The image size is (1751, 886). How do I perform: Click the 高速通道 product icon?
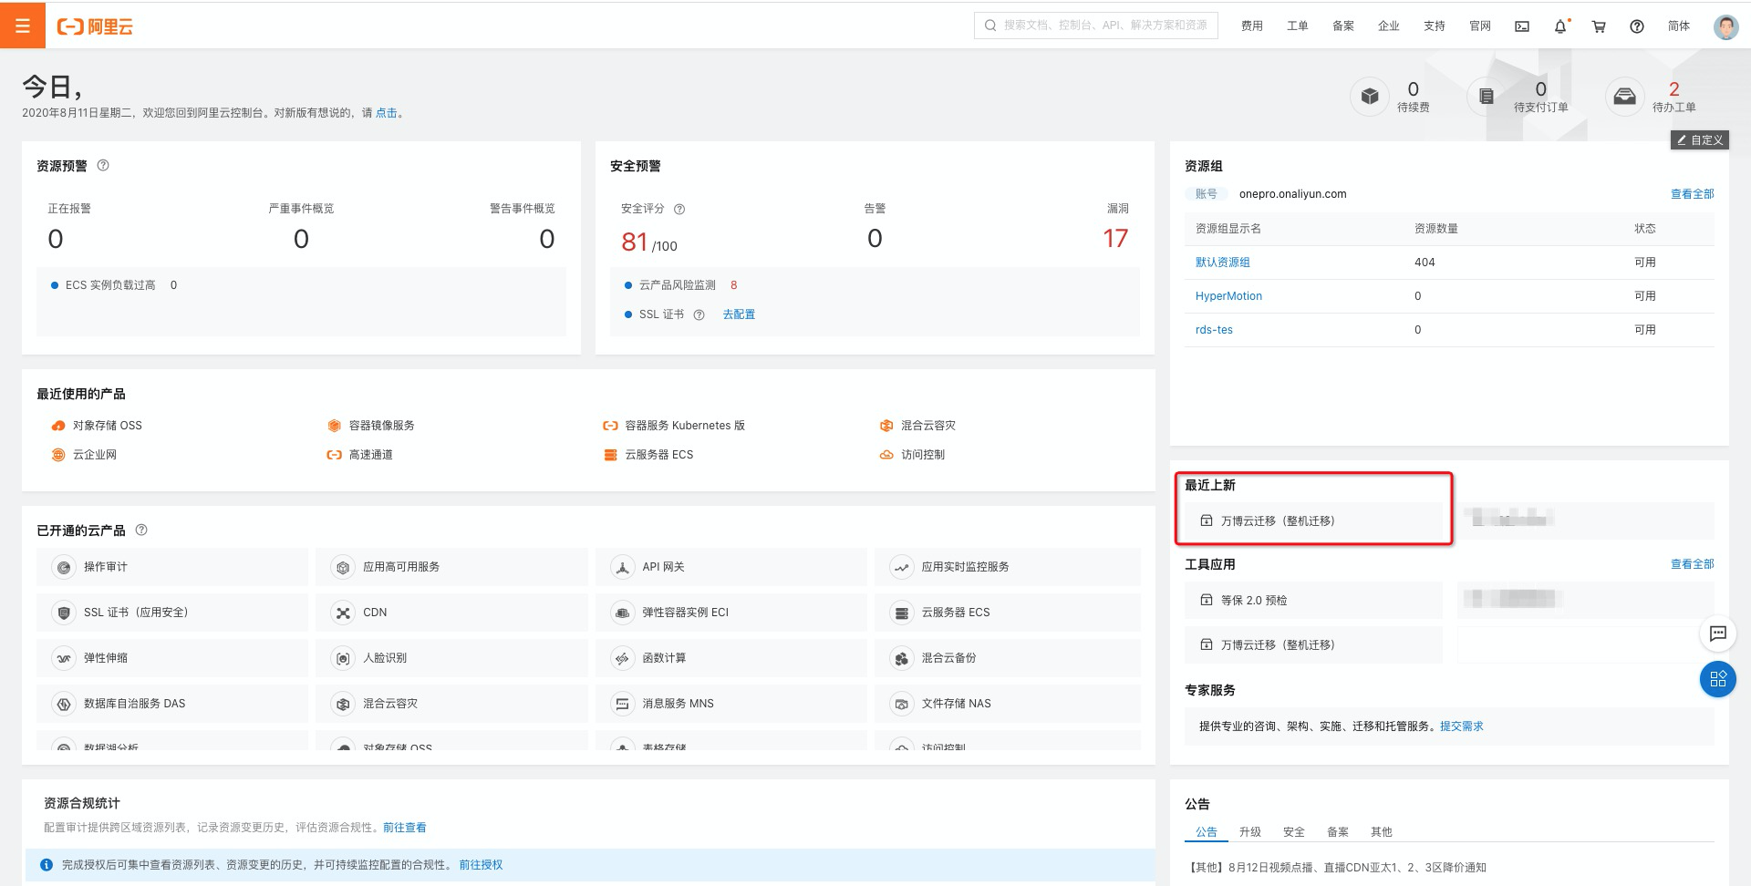click(335, 455)
